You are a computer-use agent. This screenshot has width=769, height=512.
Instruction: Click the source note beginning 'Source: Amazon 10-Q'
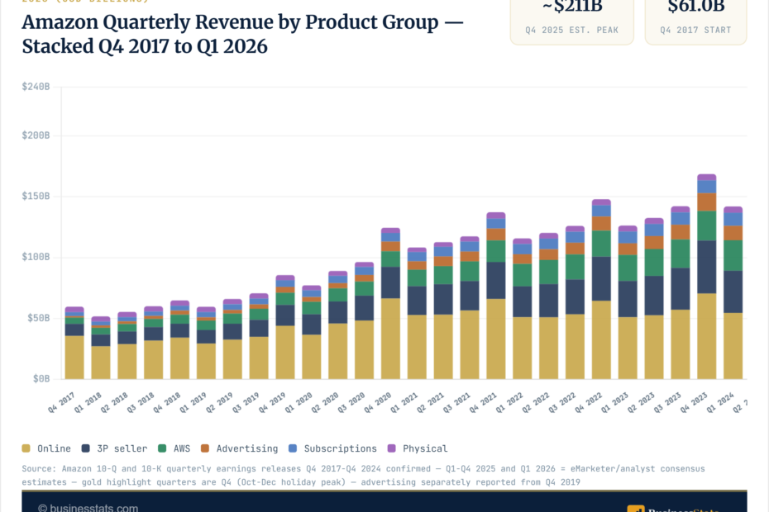[x=363, y=476]
